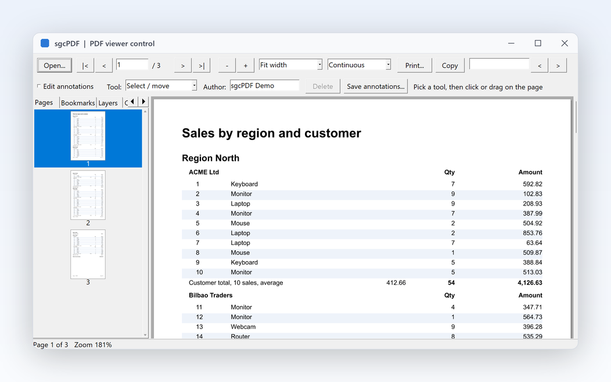Click the total amount '4,126.63'

tap(530, 283)
